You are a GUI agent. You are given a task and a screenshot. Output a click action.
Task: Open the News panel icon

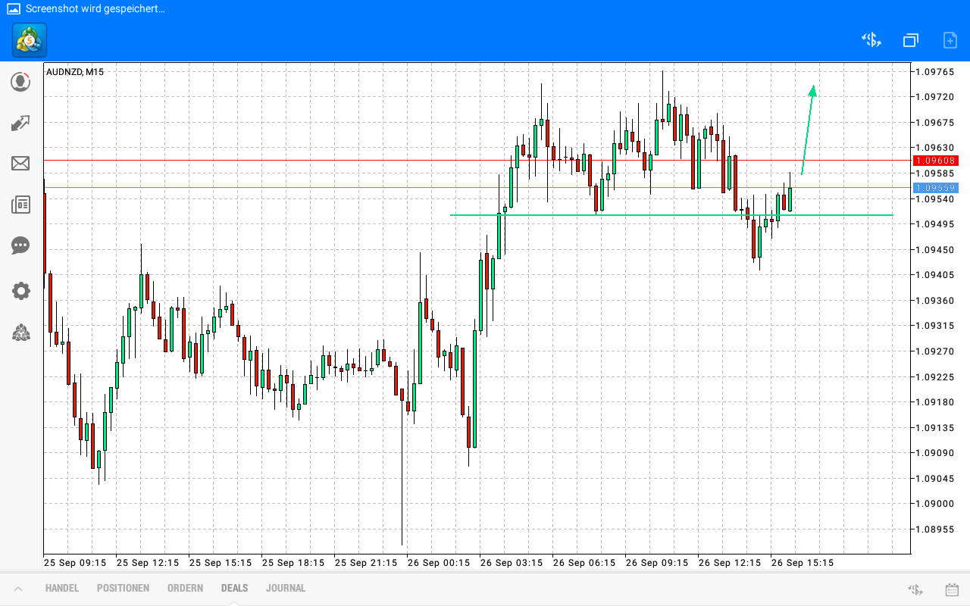(20, 205)
